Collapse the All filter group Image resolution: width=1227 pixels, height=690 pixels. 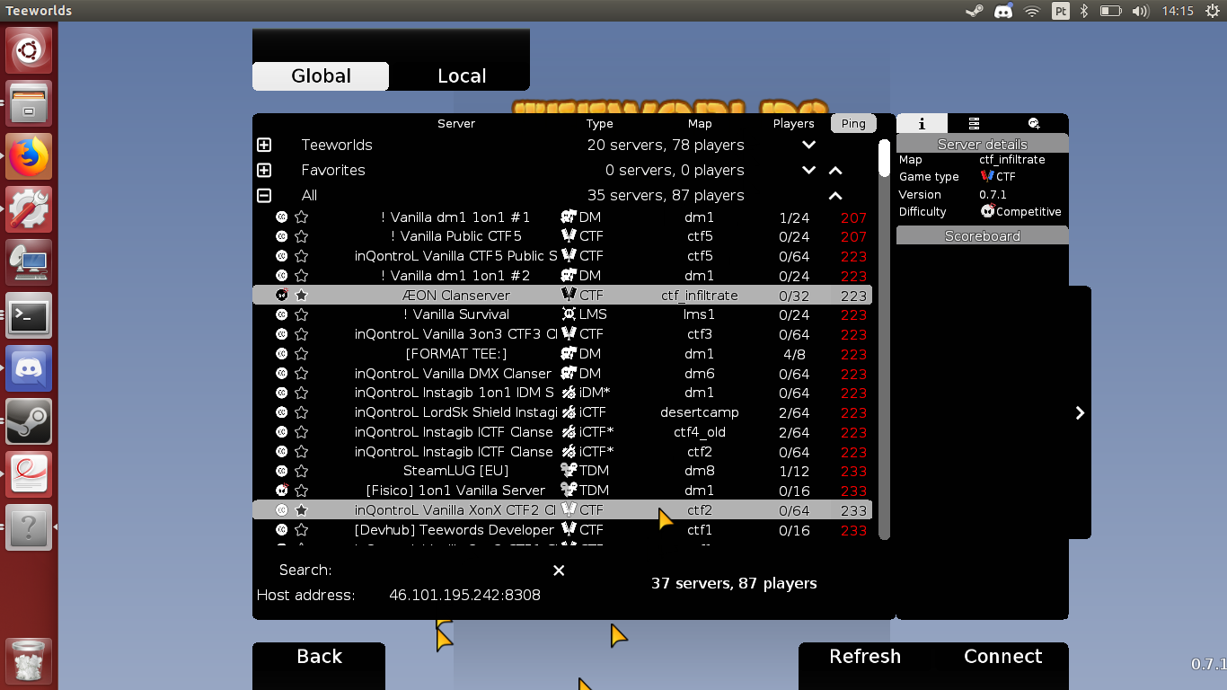[x=264, y=195]
